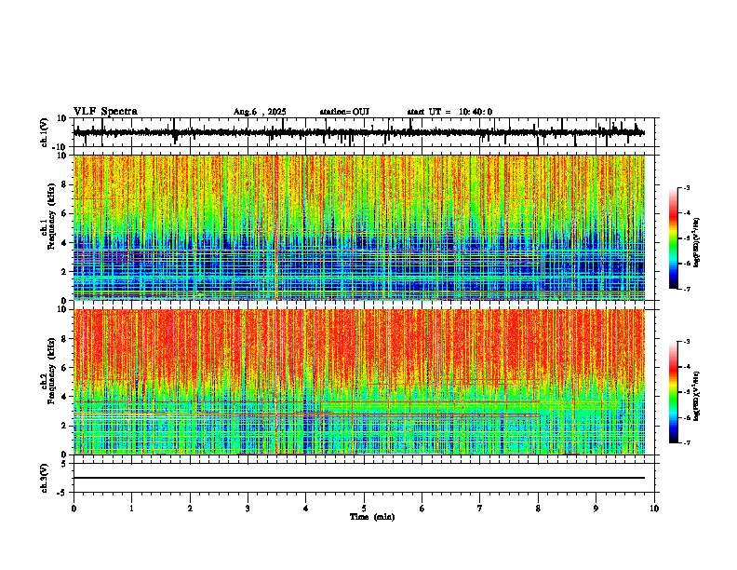Click the ch.1 color bar log(PSD) units label
737x570 pixels.
point(696,243)
